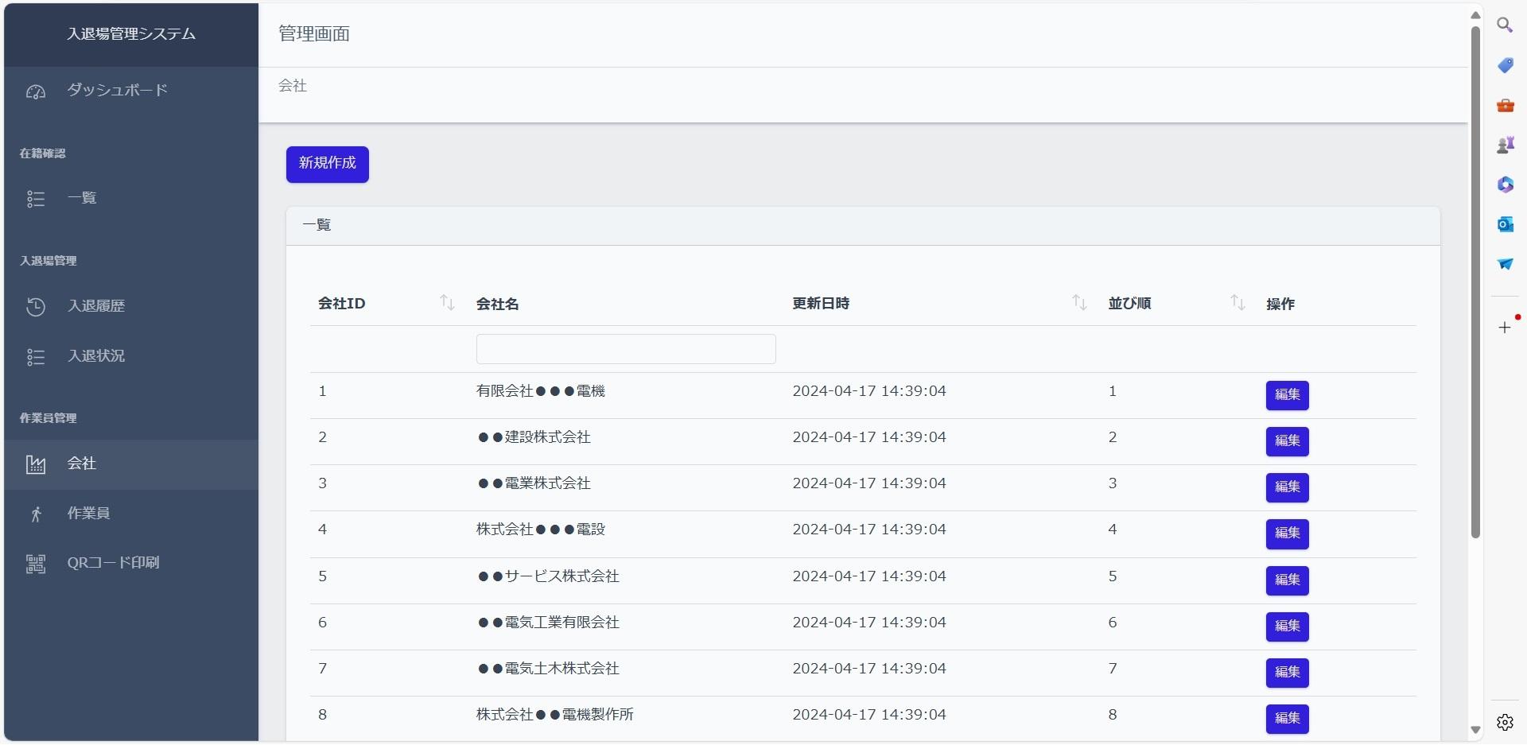Open the Outlook icon in browser sidebar
1527x745 pixels.
(1505, 224)
